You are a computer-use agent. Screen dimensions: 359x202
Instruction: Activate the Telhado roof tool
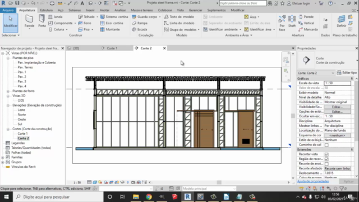click(x=86, y=17)
